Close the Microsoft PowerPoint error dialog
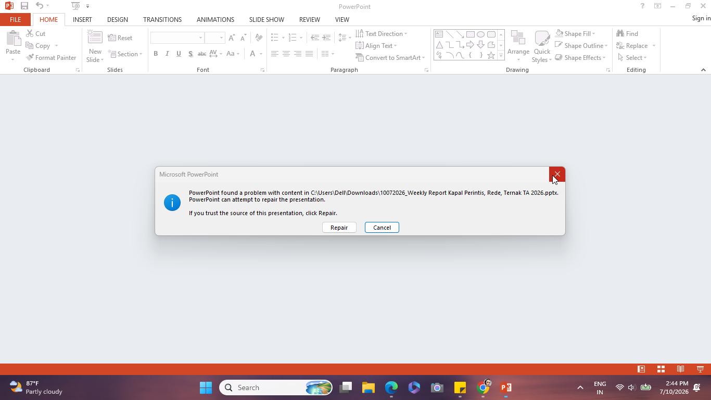The width and height of the screenshot is (711, 400). [557, 174]
